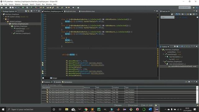This screenshot has height=112, width=199.
Task: Collapse All in Package Explorer toolbar
Action: 26,11
